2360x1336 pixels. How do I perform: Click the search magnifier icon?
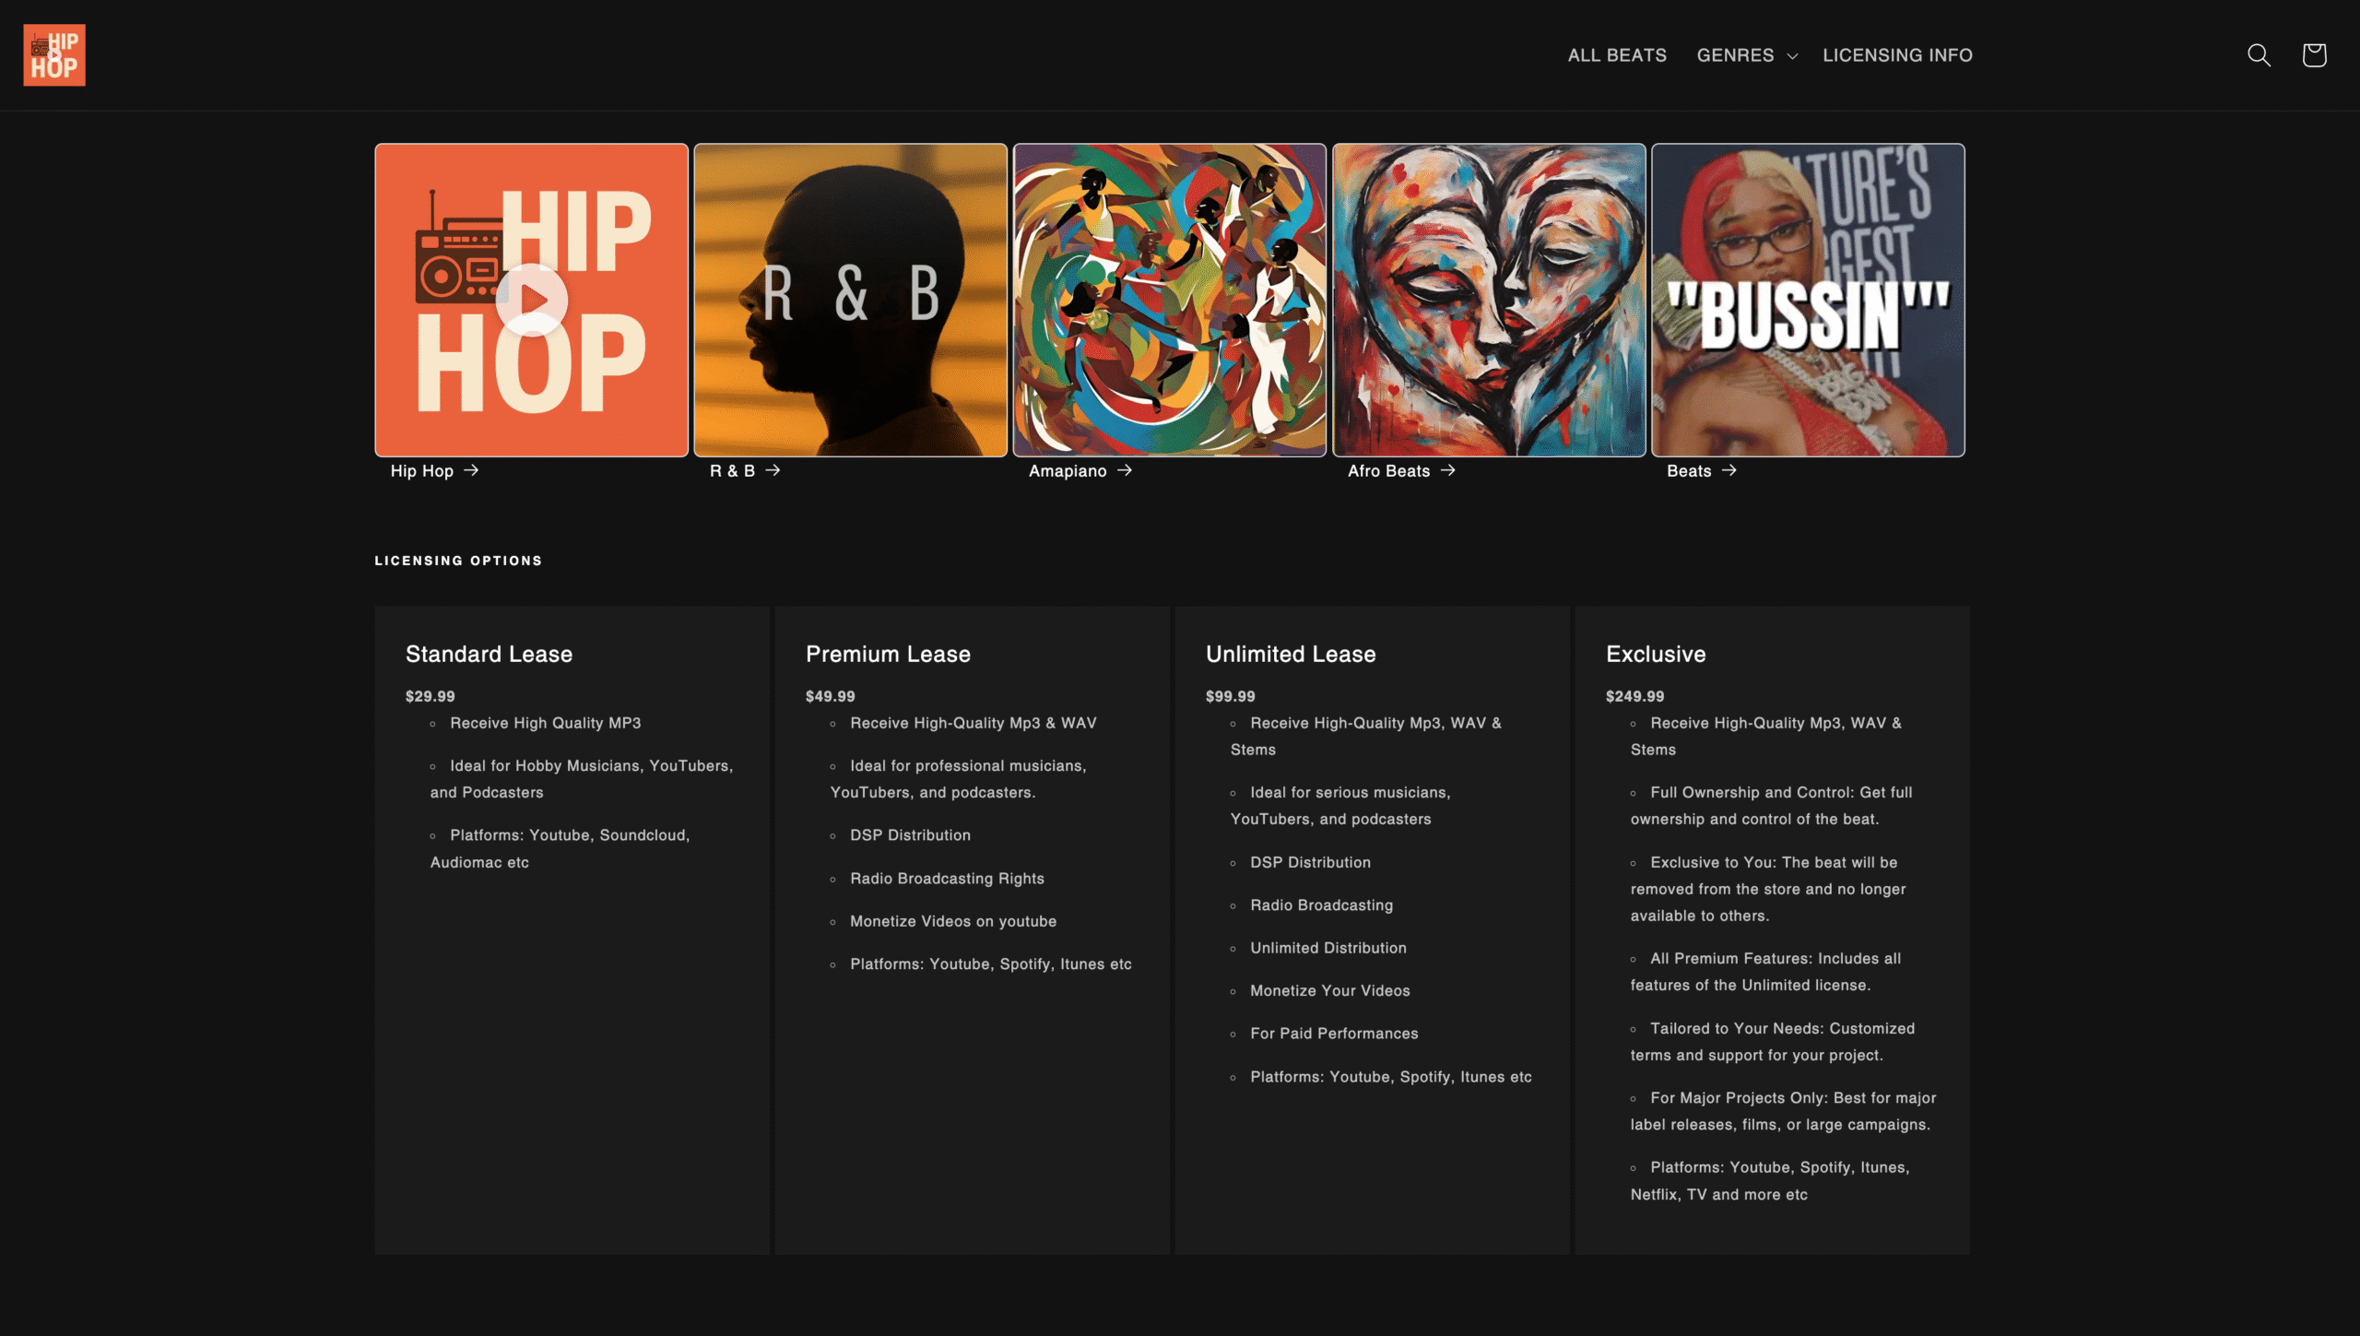click(2259, 55)
